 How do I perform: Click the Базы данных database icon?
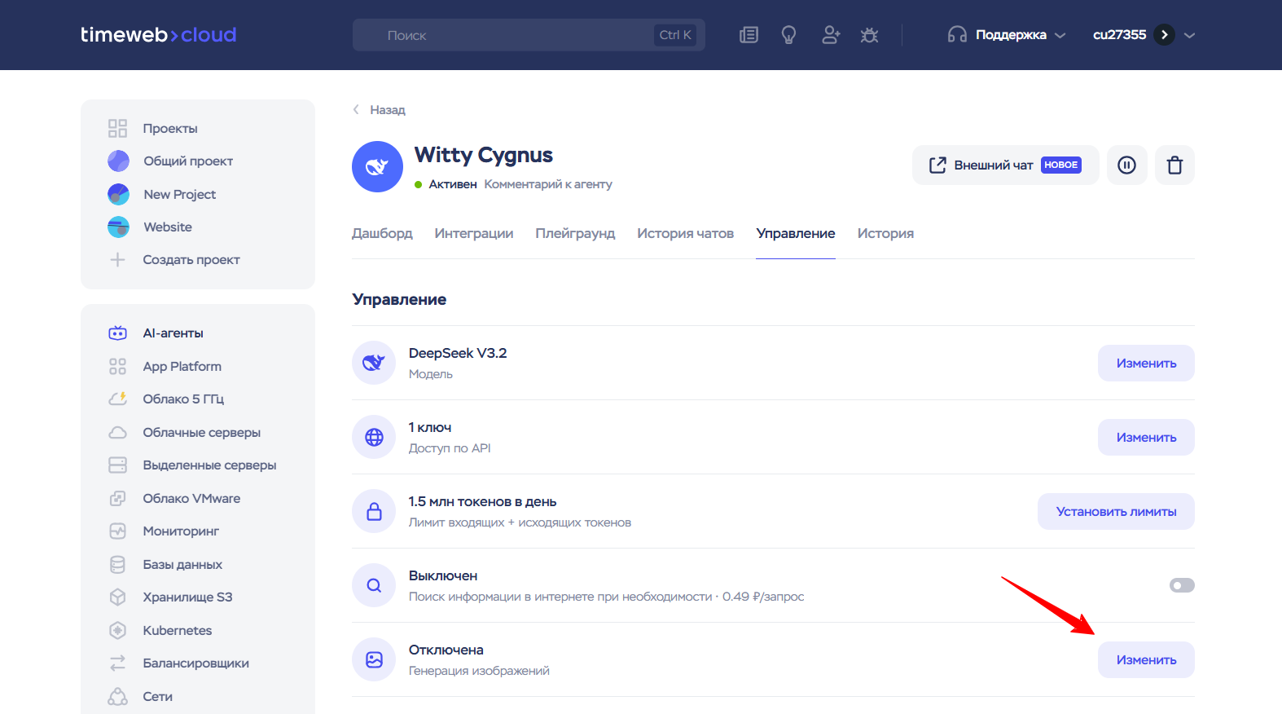[x=118, y=564]
